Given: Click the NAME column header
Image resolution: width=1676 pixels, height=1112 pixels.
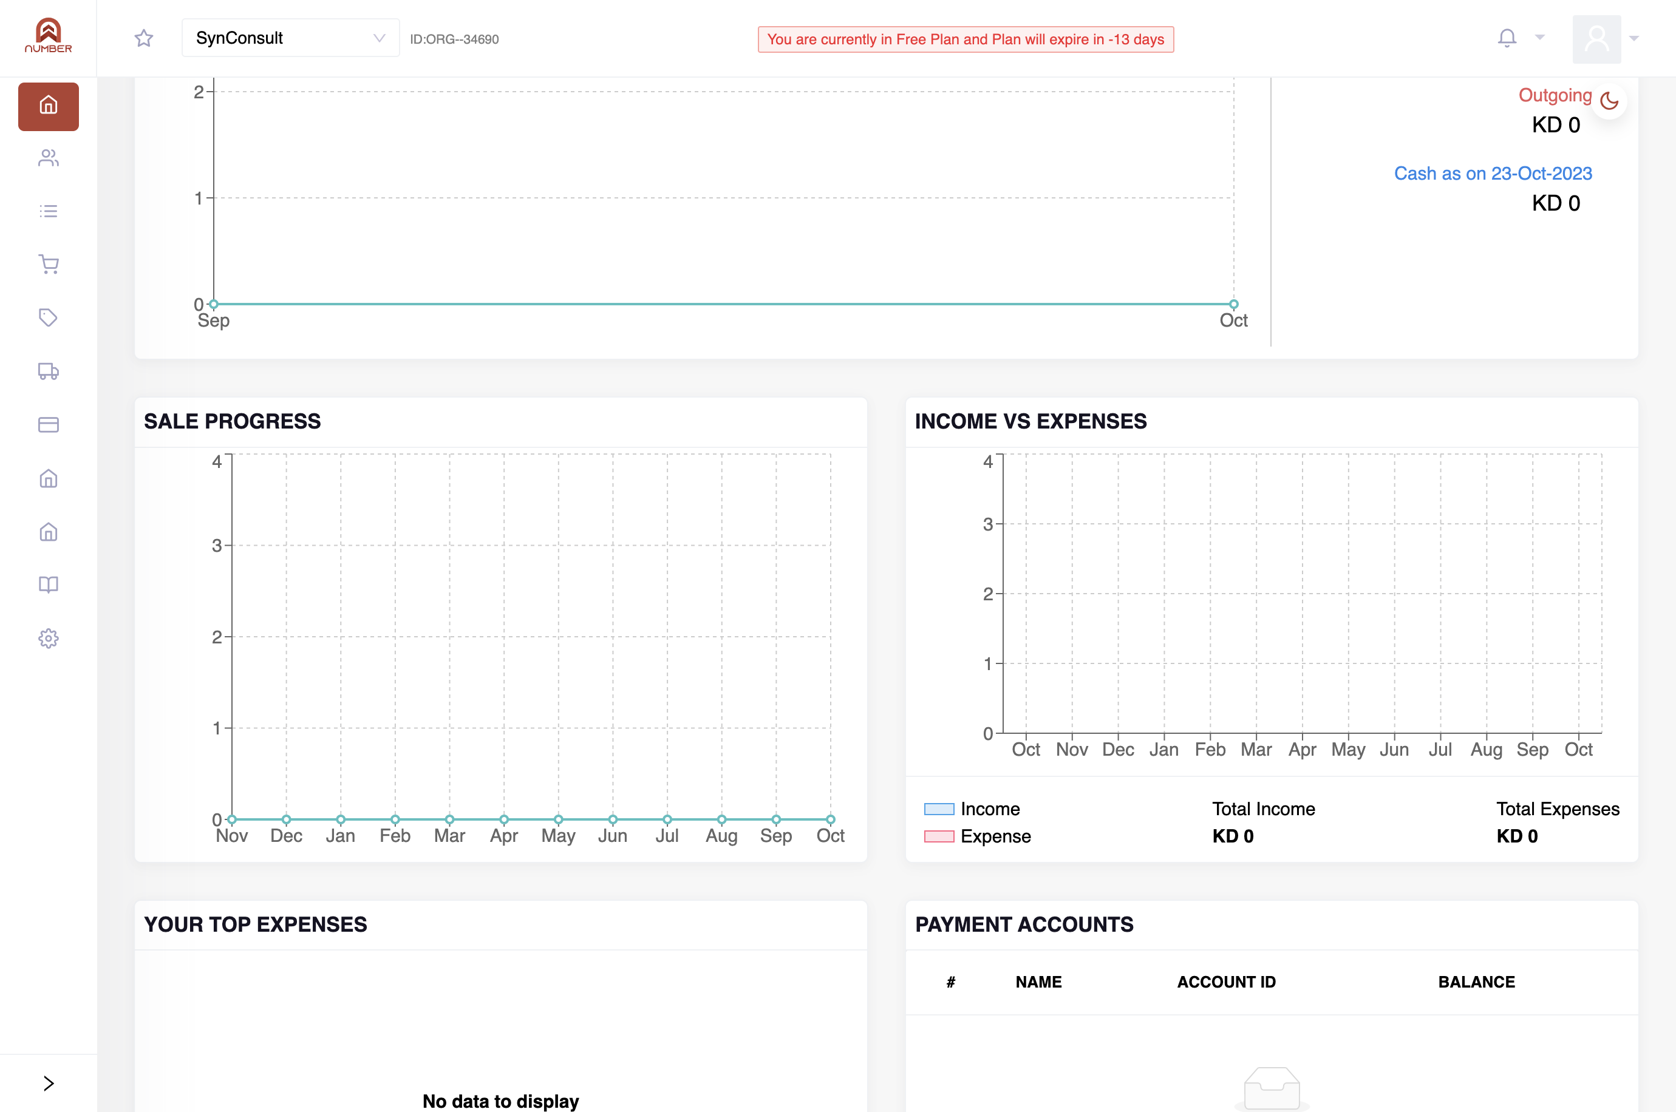Looking at the screenshot, I should tap(1038, 982).
